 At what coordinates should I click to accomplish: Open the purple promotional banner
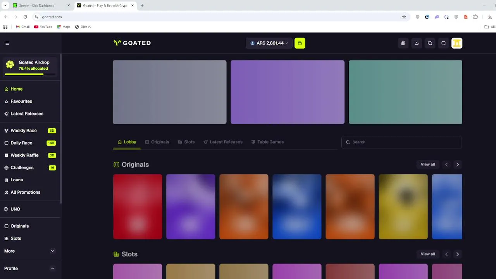tap(288, 92)
